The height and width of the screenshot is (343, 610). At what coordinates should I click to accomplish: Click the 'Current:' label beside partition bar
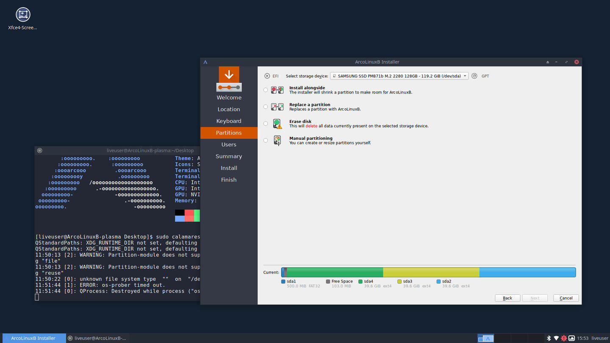(271, 272)
